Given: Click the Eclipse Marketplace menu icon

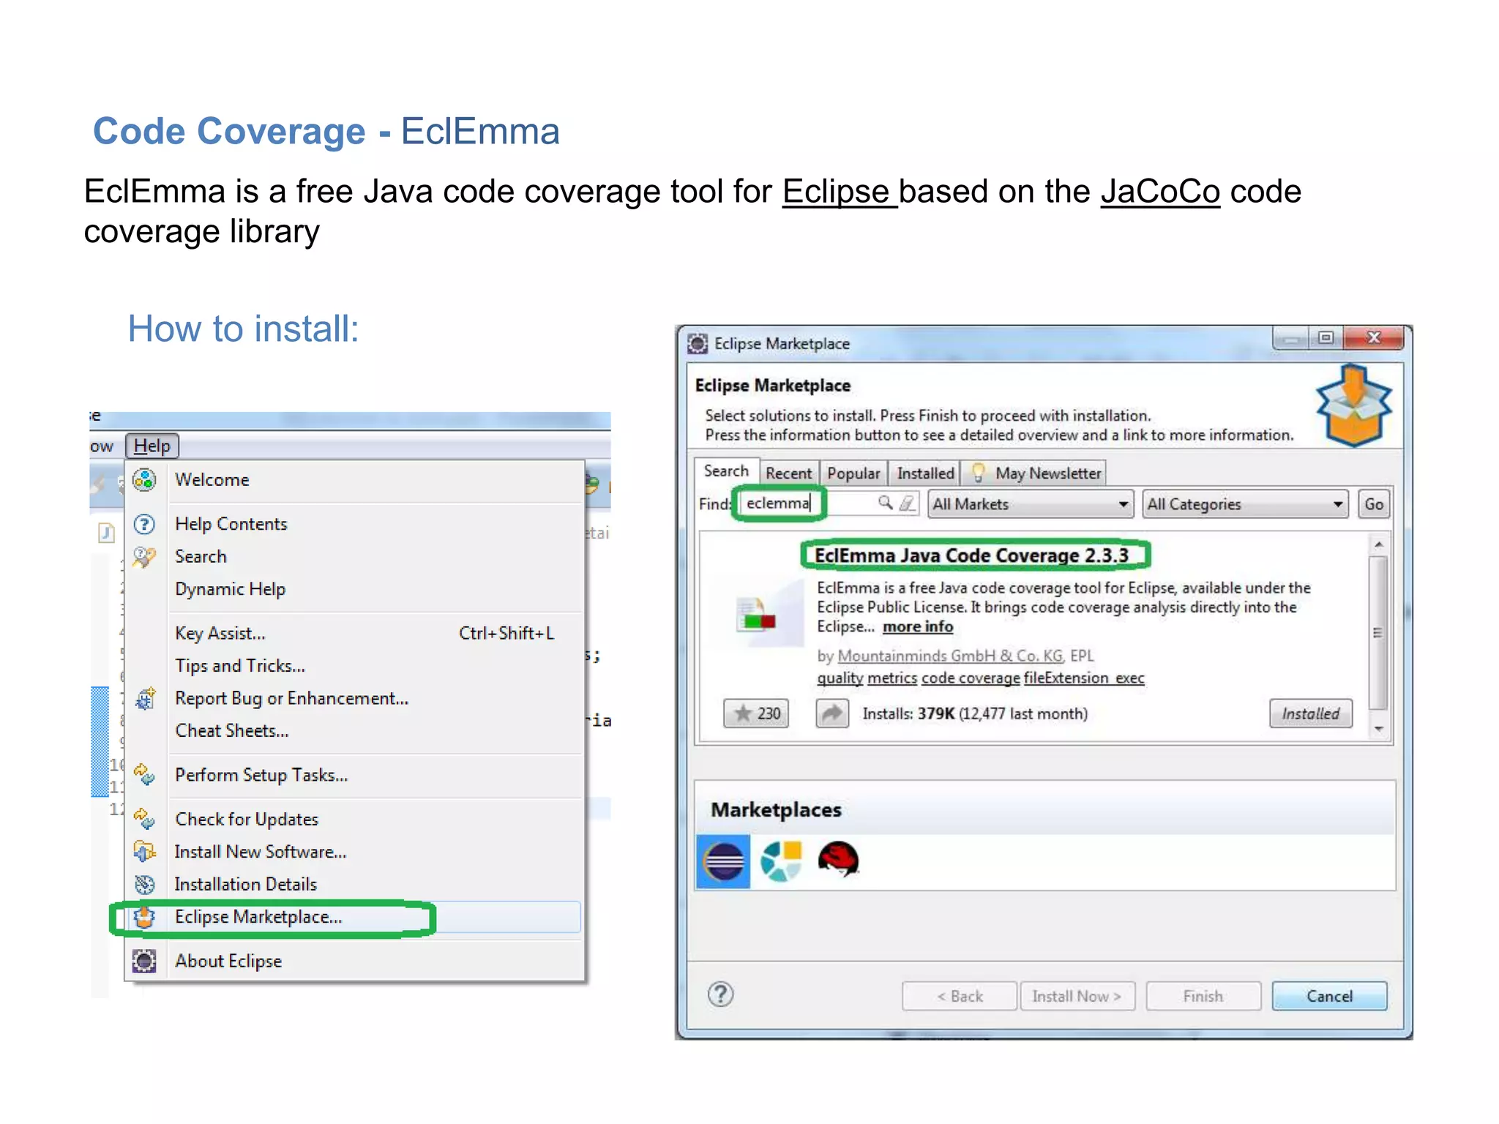Looking at the screenshot, I should [145, 917].
